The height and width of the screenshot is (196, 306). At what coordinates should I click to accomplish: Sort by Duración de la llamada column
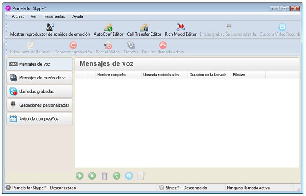209,75
